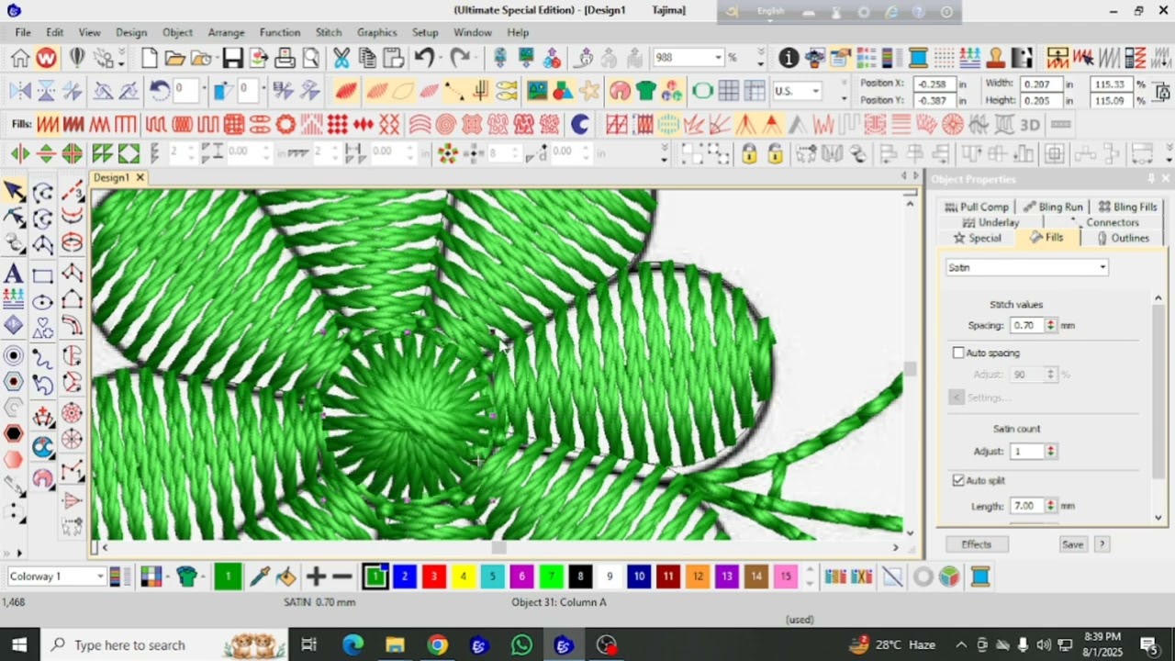Open the Stitch menu

click(329, 32)
